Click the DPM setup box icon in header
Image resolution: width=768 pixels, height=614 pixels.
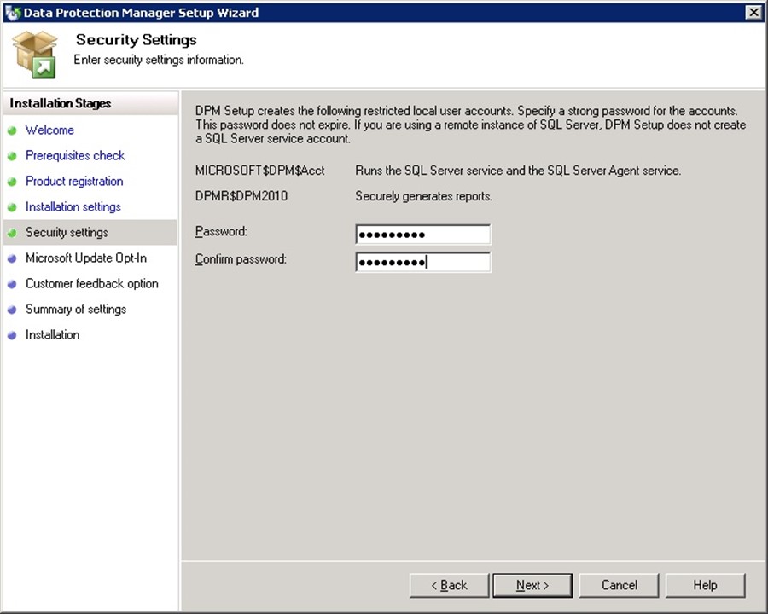(34, 55)
